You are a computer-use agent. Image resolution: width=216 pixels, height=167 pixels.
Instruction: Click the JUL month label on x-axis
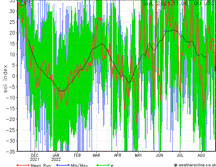(180, 155)
